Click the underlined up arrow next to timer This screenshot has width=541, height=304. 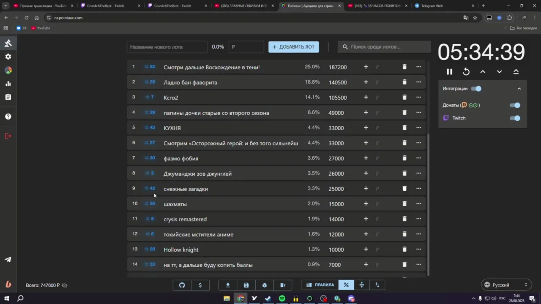[x=516, y=72]
